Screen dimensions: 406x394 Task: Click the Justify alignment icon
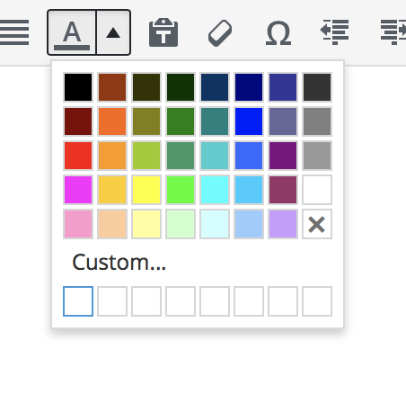click(x=14, y=32)
